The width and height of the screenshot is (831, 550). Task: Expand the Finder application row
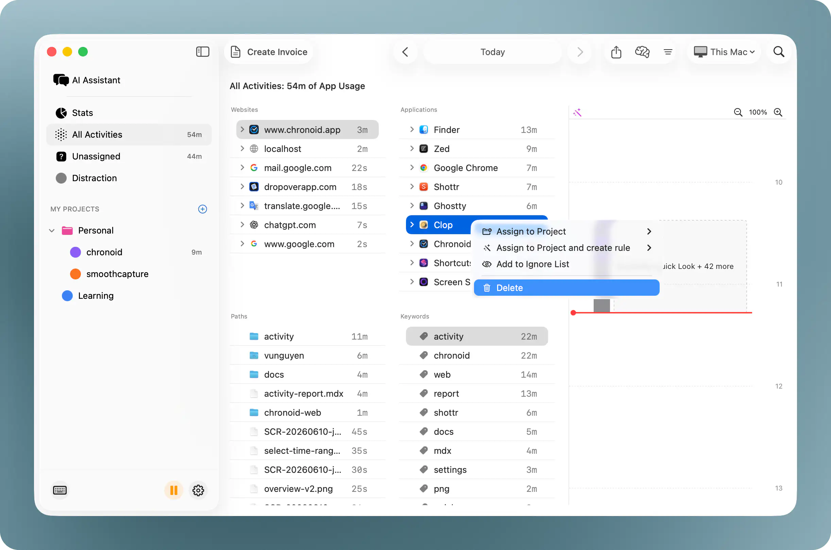412,130
